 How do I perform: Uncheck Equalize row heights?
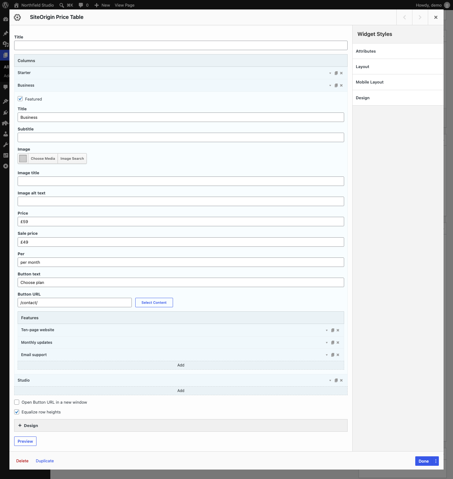[x=17, y=412]
